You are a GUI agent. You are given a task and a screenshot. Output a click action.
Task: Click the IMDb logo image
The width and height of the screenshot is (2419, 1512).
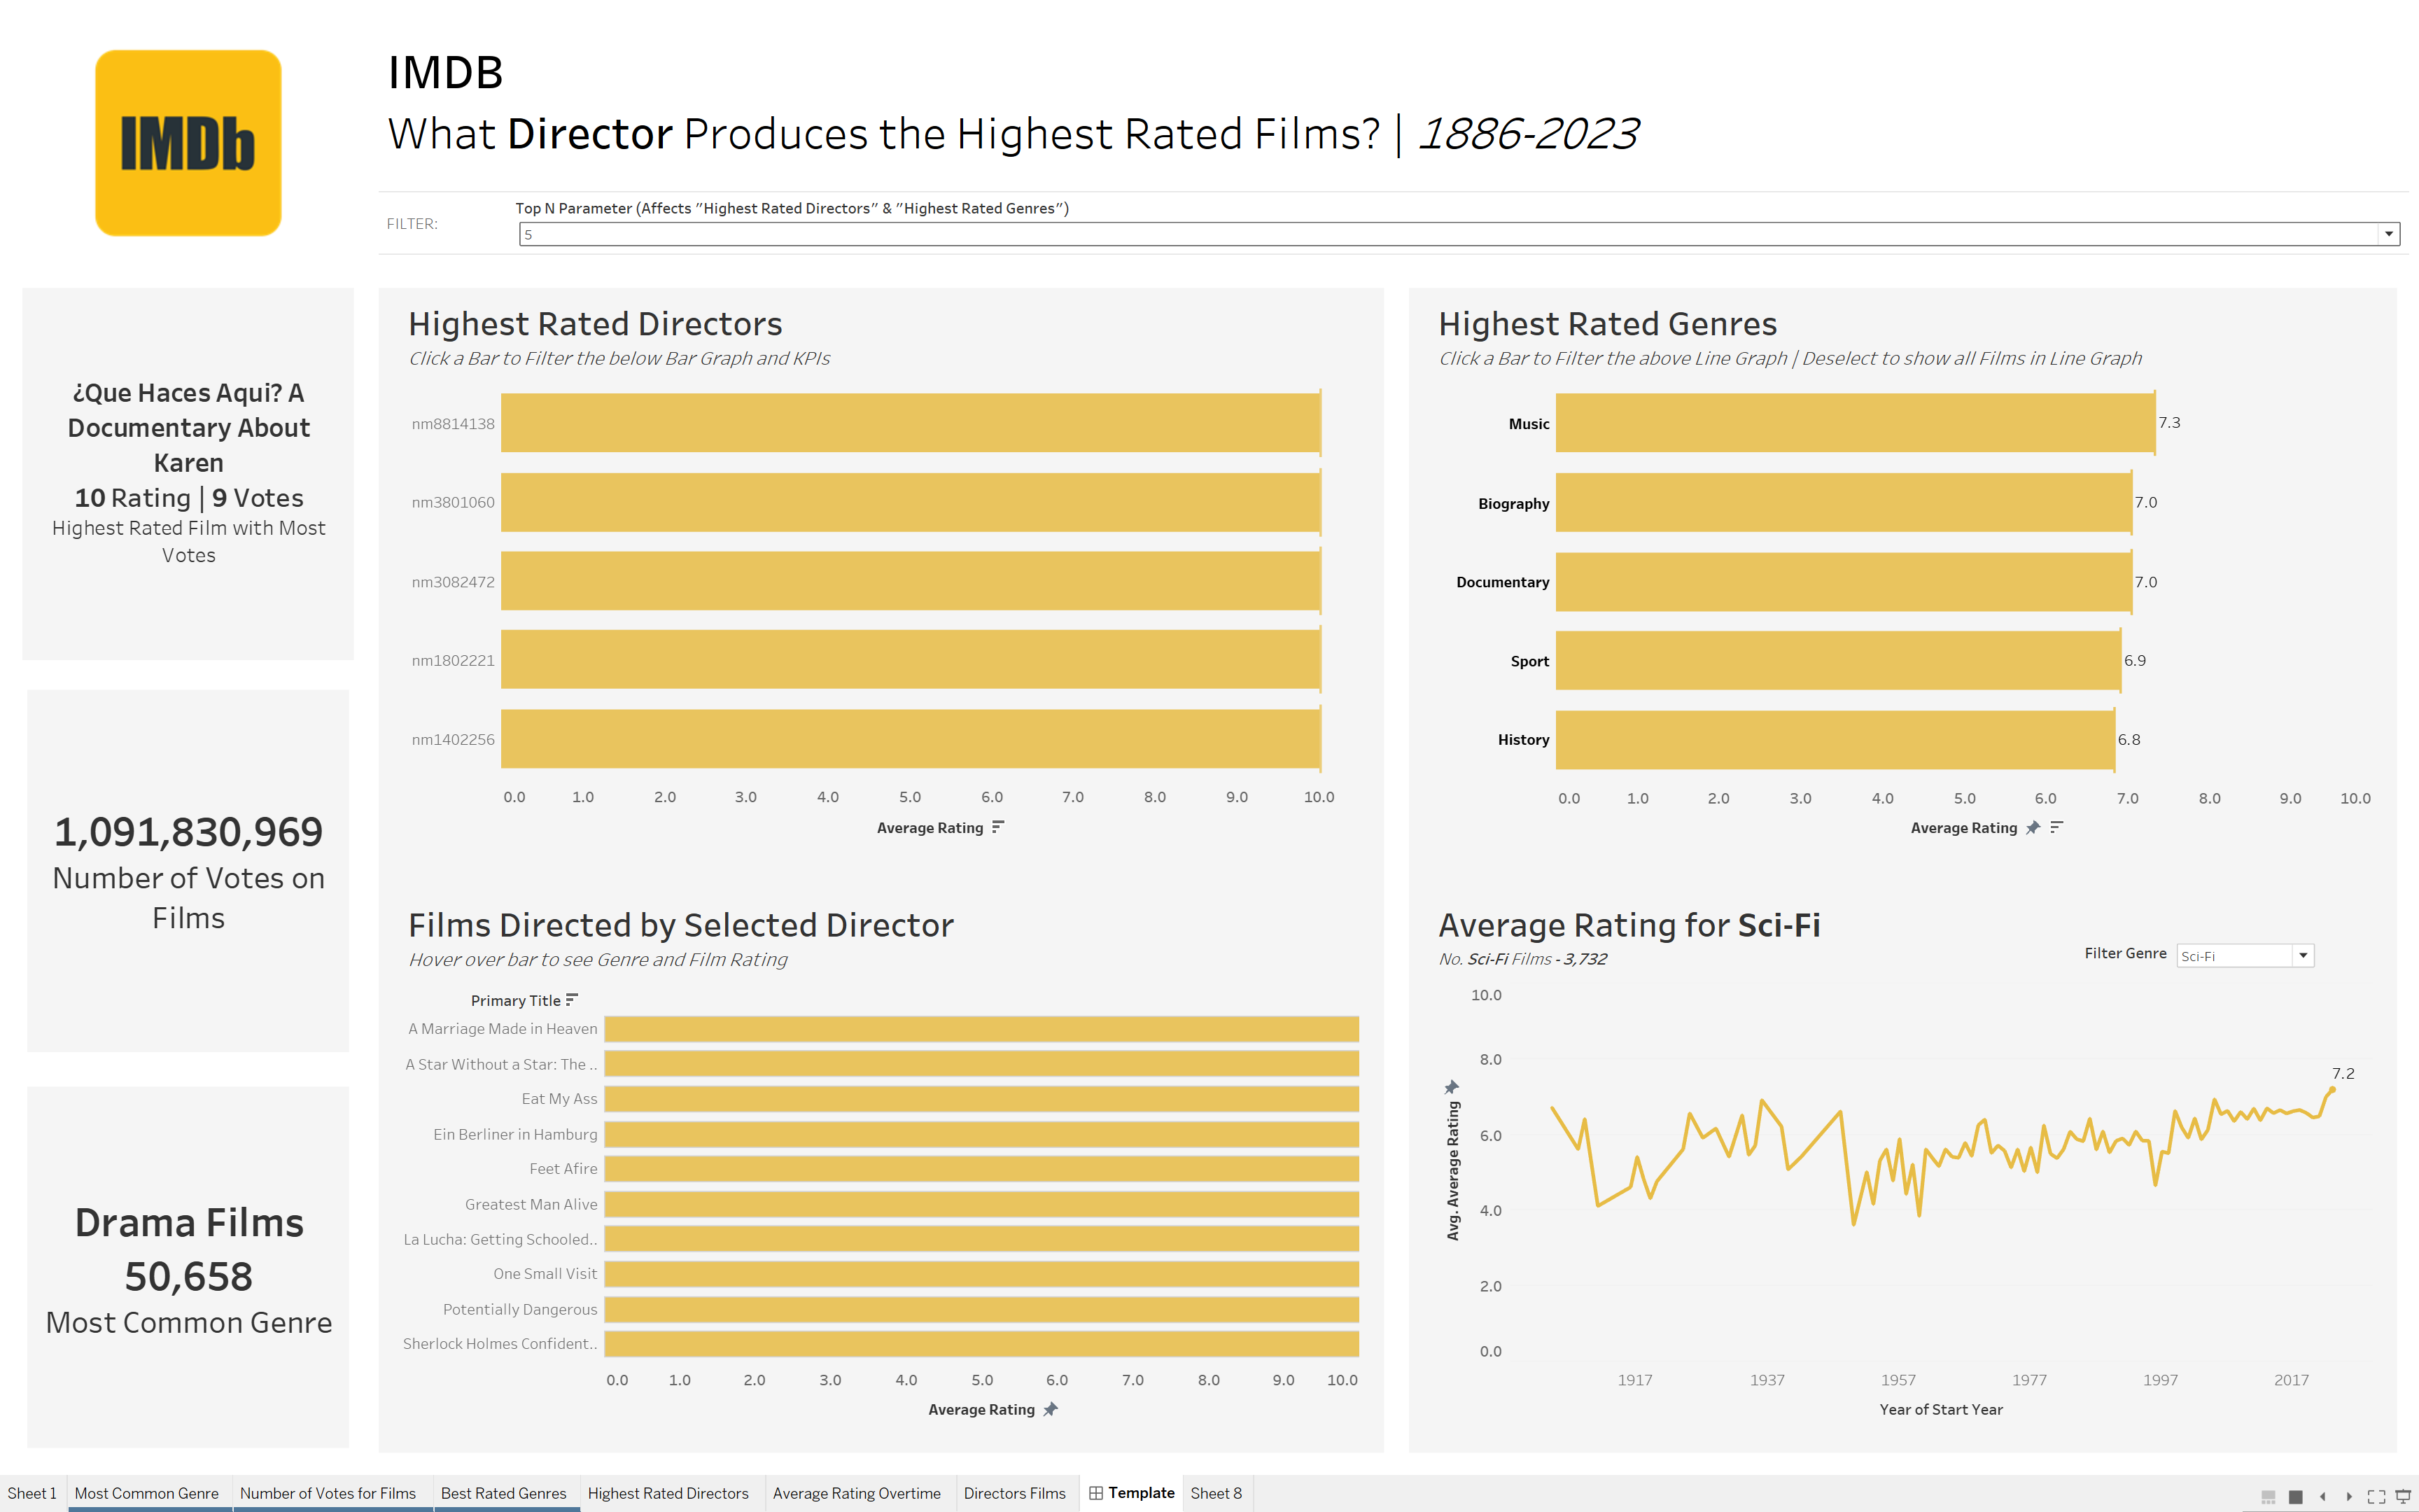coord(188,143)
